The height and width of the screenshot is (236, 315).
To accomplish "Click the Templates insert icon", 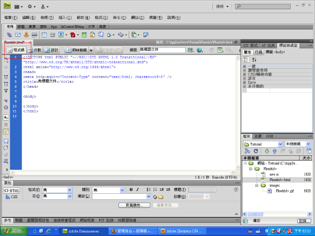I will (x=134, y=35).
